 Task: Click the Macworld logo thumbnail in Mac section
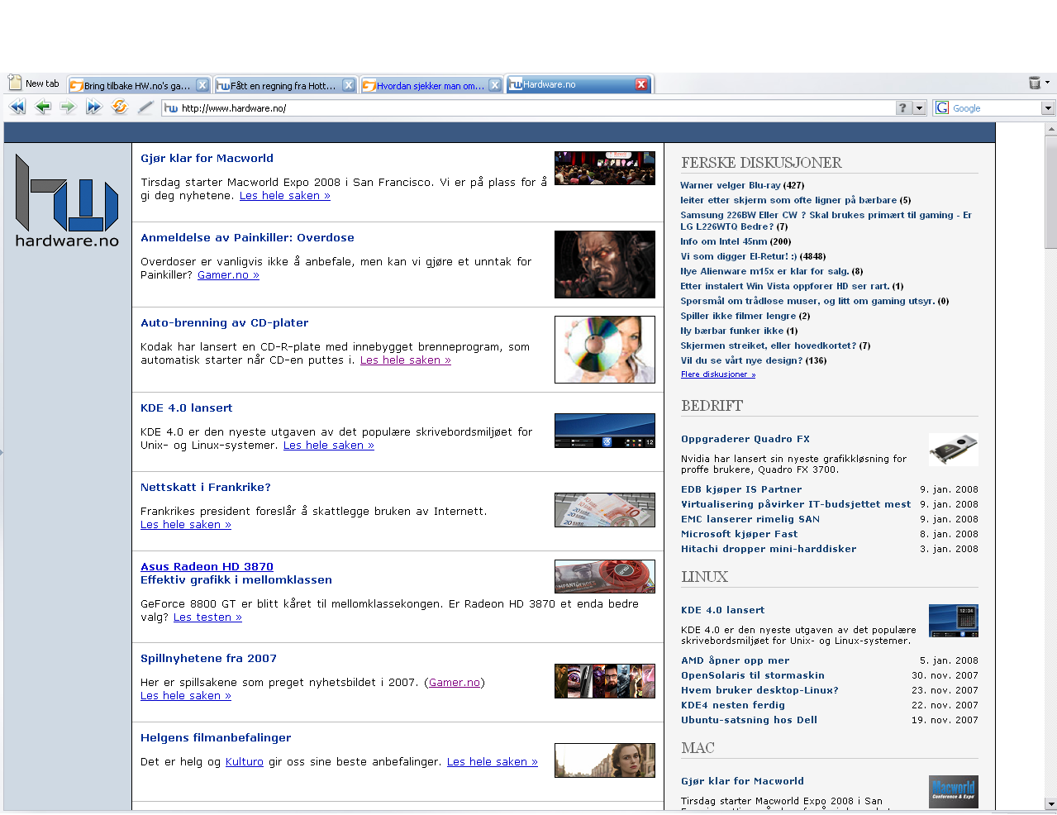point(954,792)
